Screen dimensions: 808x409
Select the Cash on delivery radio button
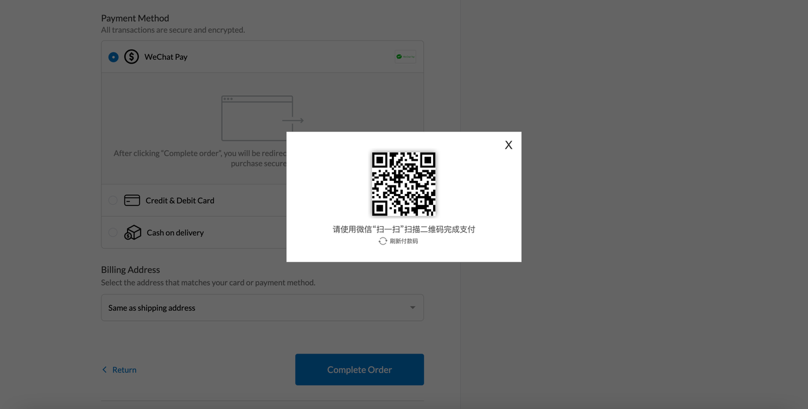click(113, 233)
